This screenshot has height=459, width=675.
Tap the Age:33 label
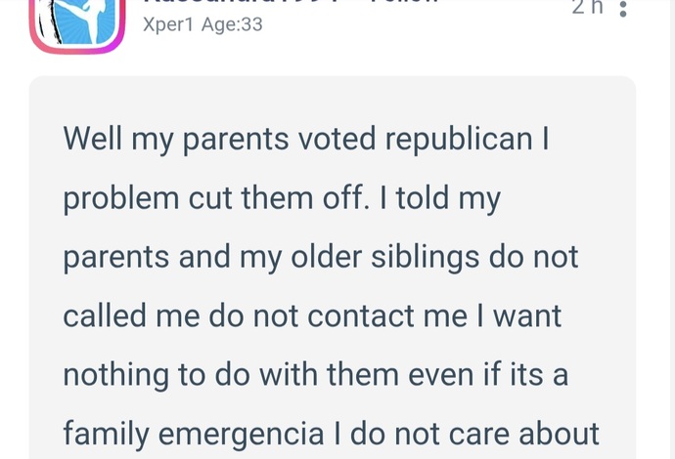(x=232, y=24)
